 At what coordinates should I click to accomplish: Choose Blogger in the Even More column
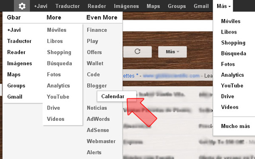(97, 86)
